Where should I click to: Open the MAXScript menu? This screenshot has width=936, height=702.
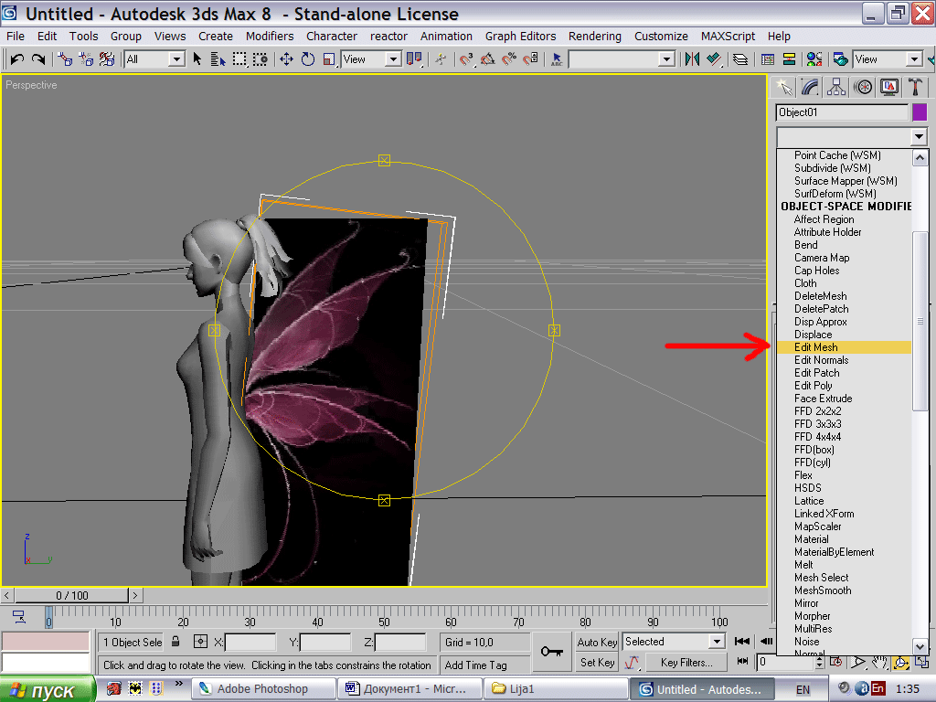point(728,37)
